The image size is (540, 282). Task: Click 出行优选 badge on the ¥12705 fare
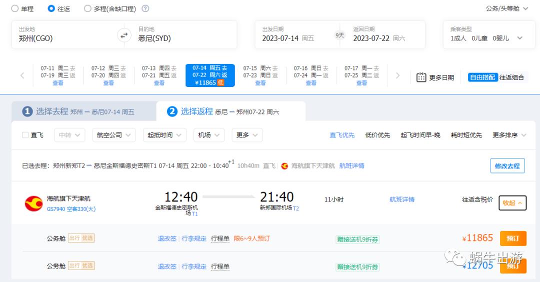pyautogui.click(x=81, y=265)
